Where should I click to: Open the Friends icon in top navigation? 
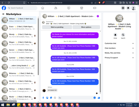(56, 8)
